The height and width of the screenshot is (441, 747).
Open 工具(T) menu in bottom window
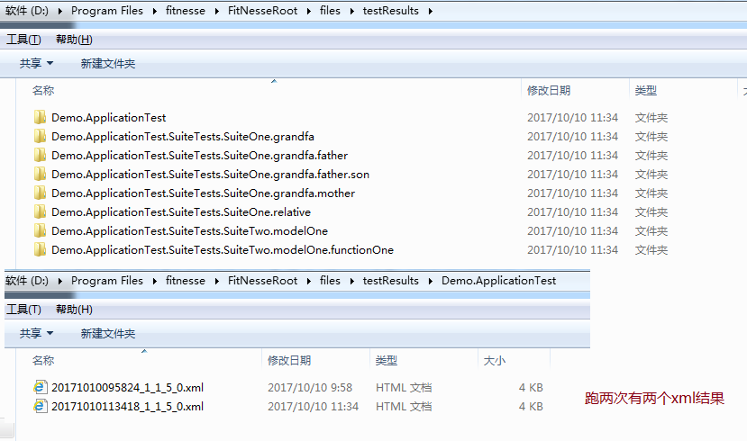pos(23,310)
